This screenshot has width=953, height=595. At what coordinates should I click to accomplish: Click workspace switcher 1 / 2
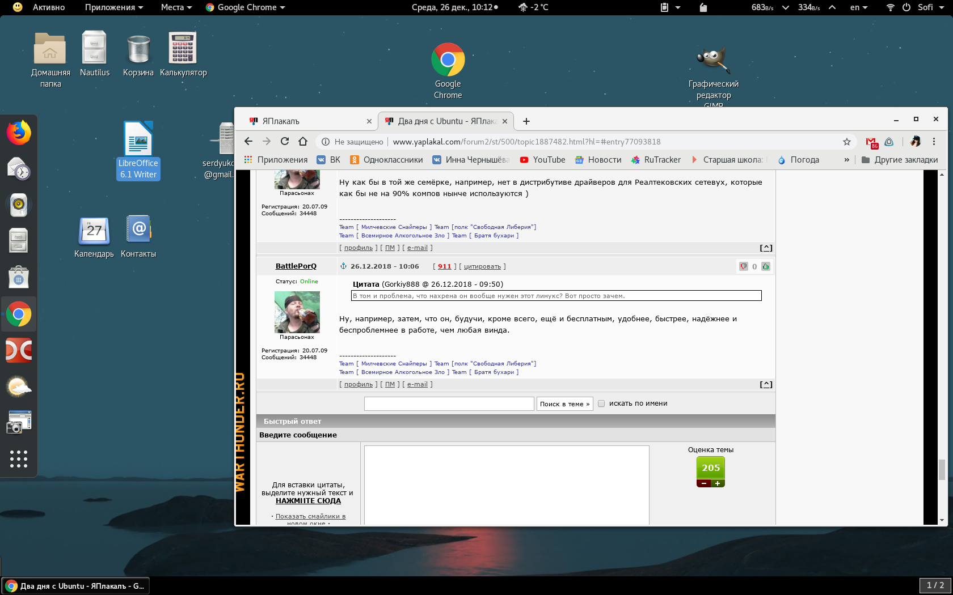click(935, 585)
